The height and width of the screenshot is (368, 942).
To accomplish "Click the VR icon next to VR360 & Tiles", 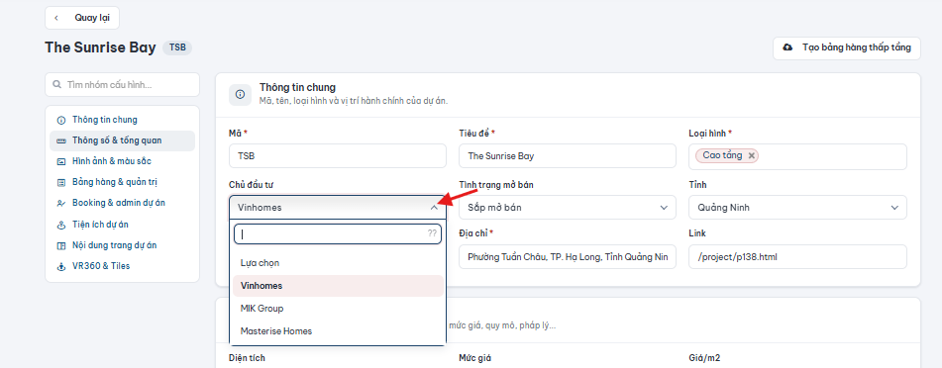I will point(60,266).
